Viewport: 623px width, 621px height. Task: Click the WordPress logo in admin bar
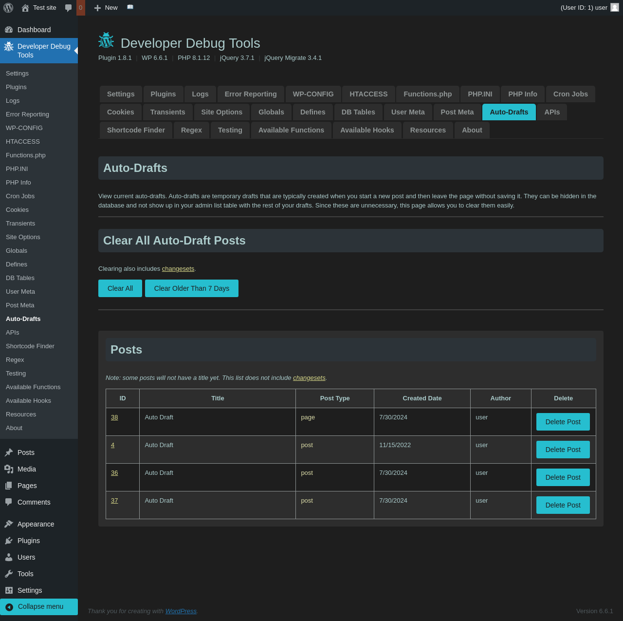point(8,8)
